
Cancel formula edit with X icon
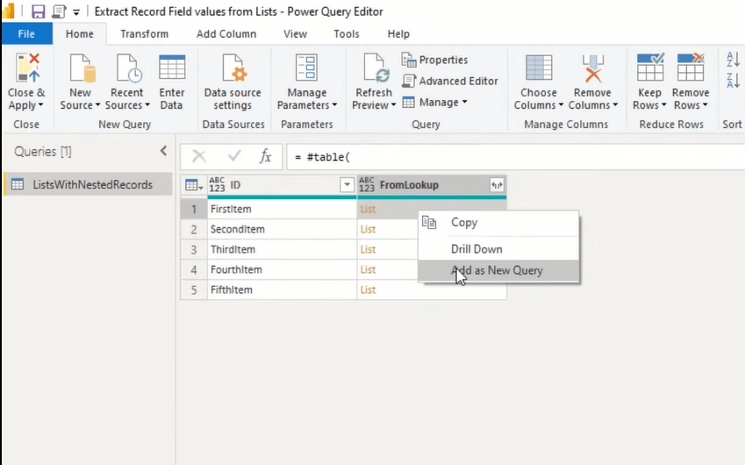point(199,156)
